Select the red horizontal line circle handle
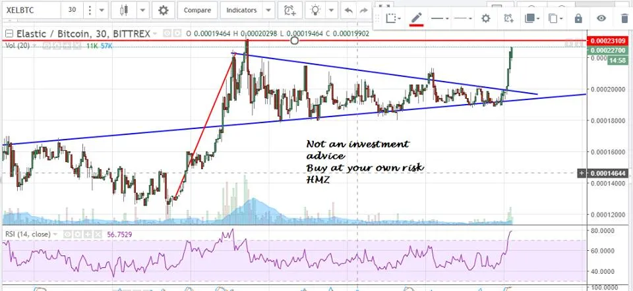Screen dimensions: 633x291 pos(295,41)
